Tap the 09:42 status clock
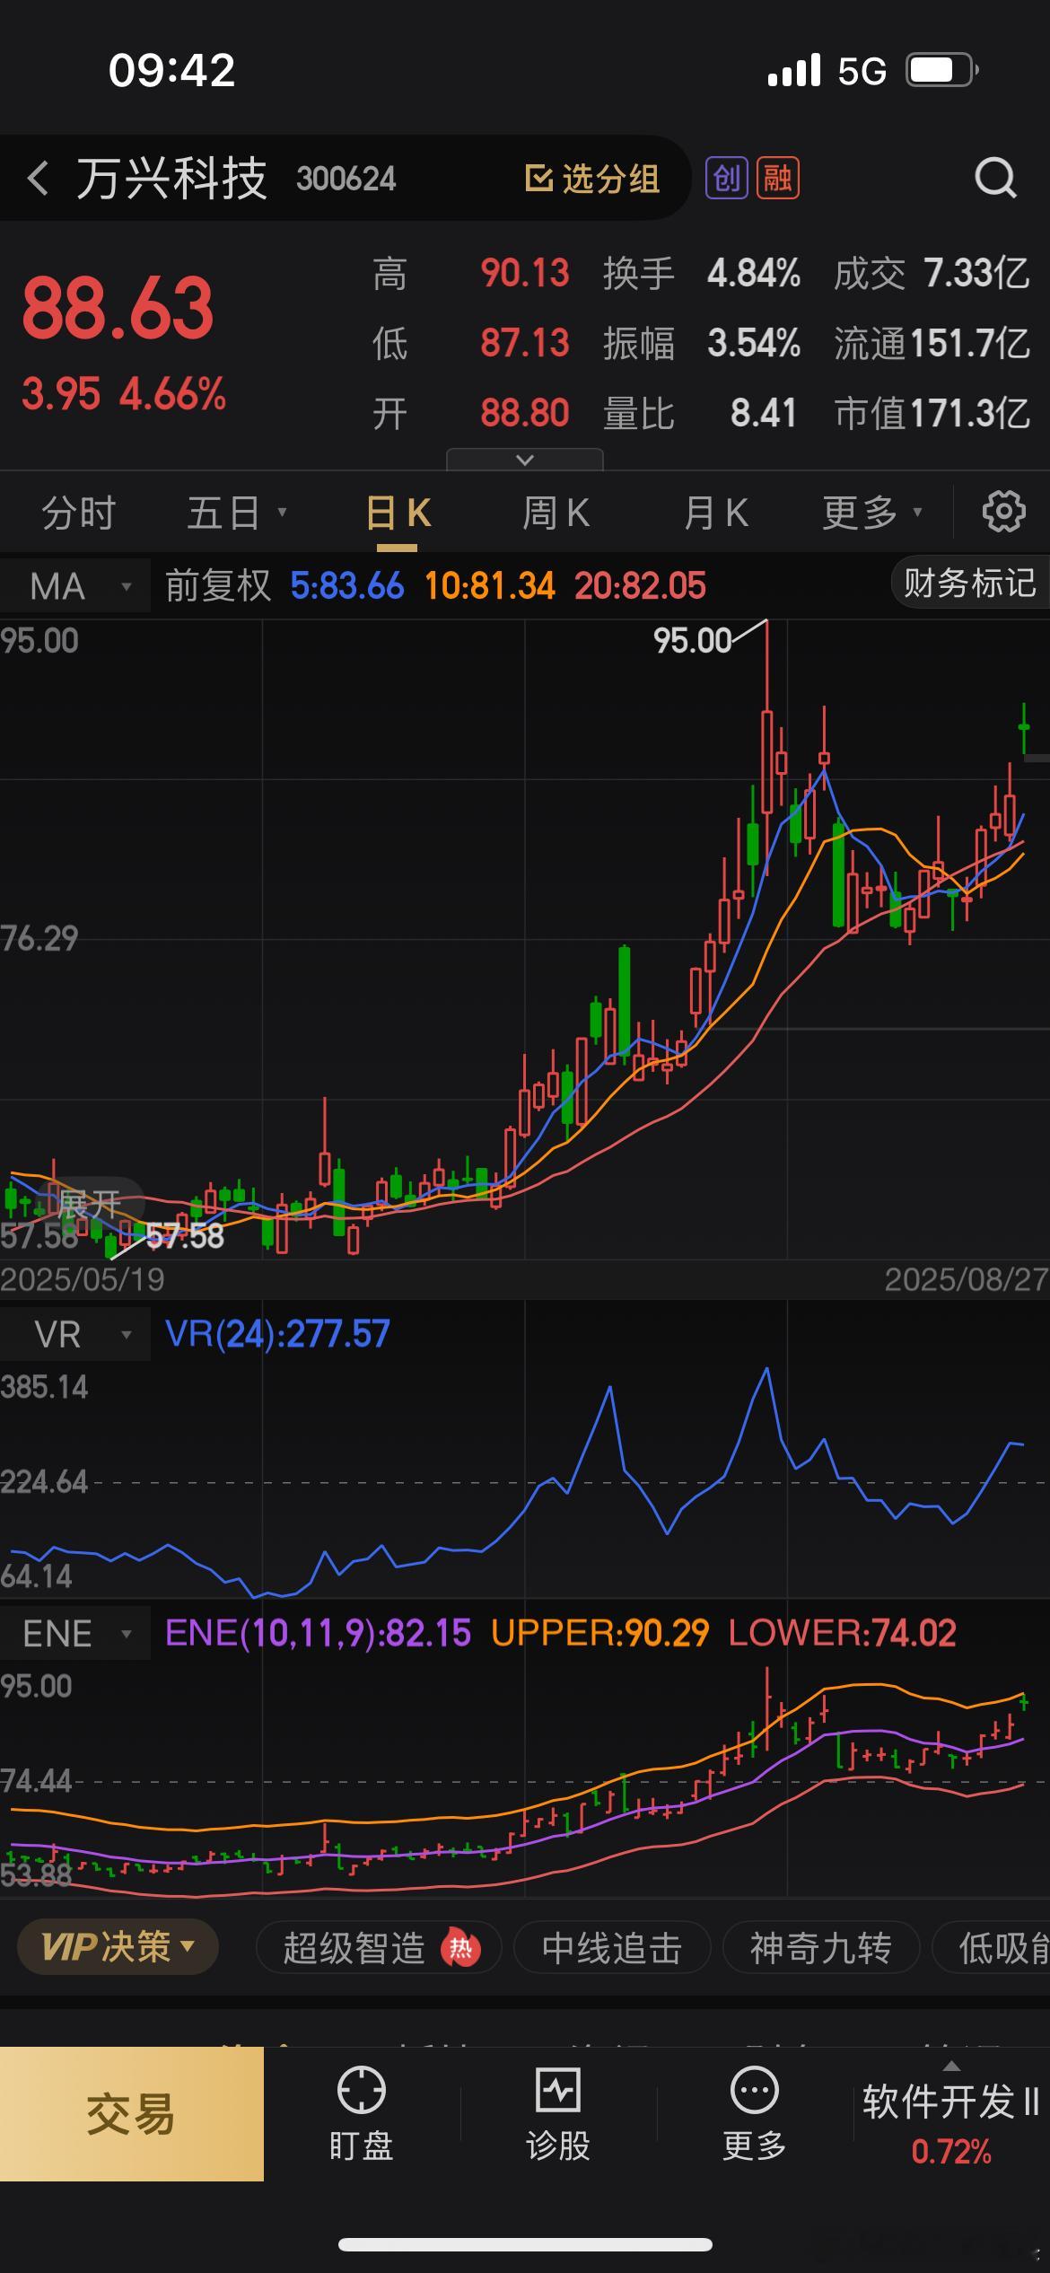 pyautogui.click(x=172, y=70)
